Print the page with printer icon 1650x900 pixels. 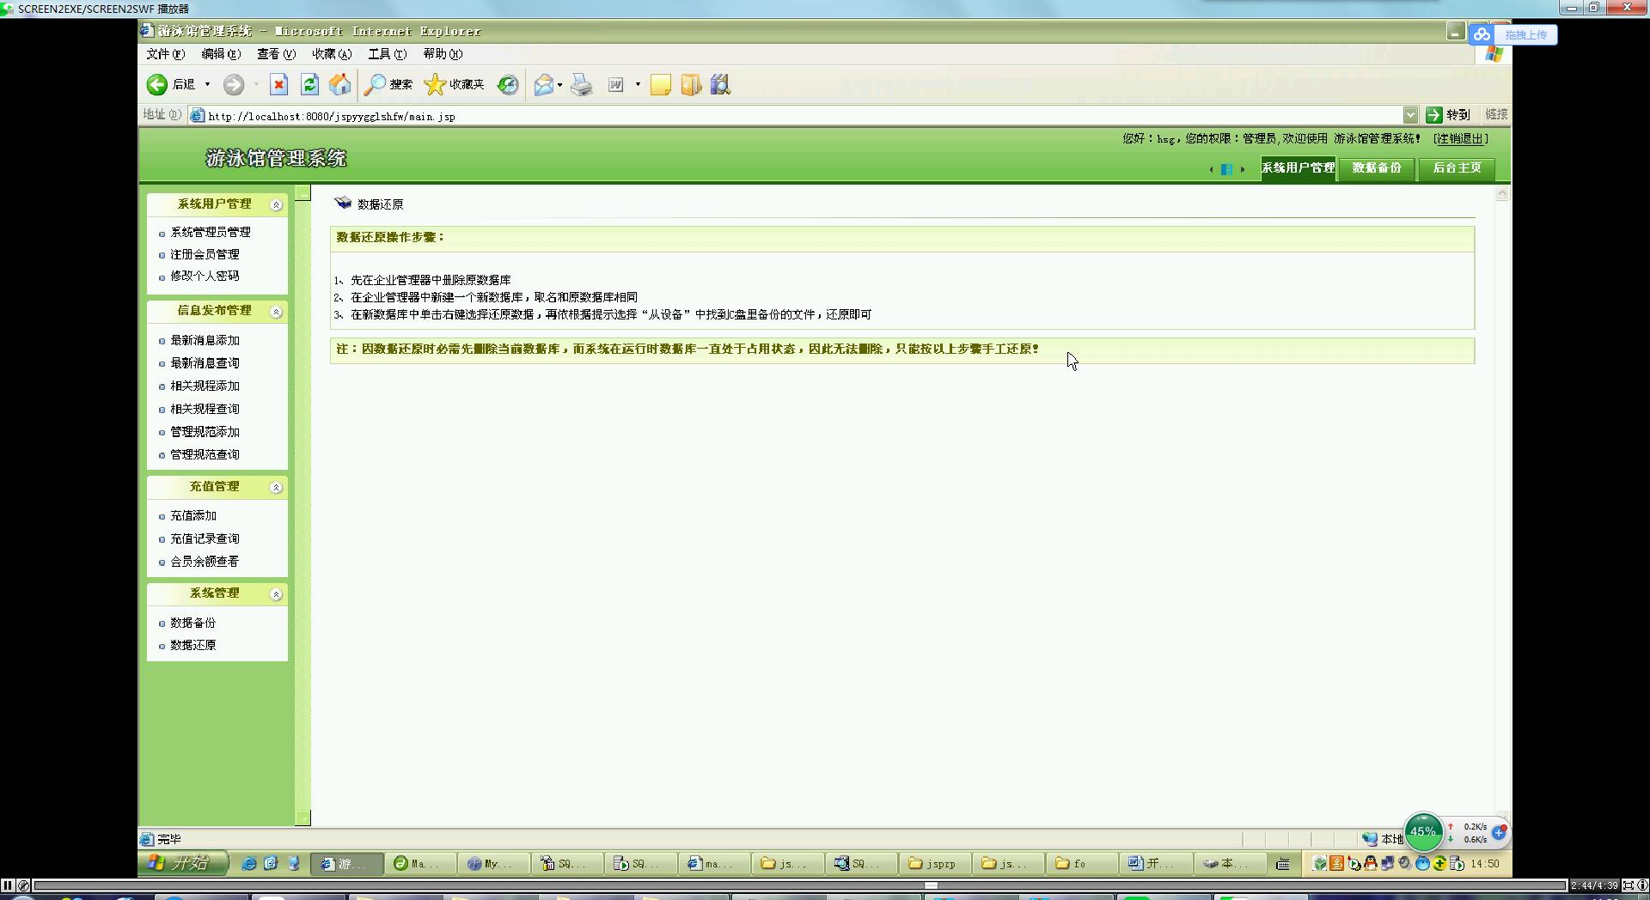click(582, 84)
